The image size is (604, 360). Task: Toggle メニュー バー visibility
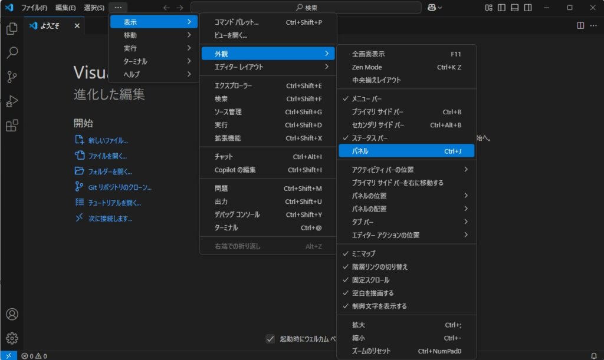[x=406, y=99]
